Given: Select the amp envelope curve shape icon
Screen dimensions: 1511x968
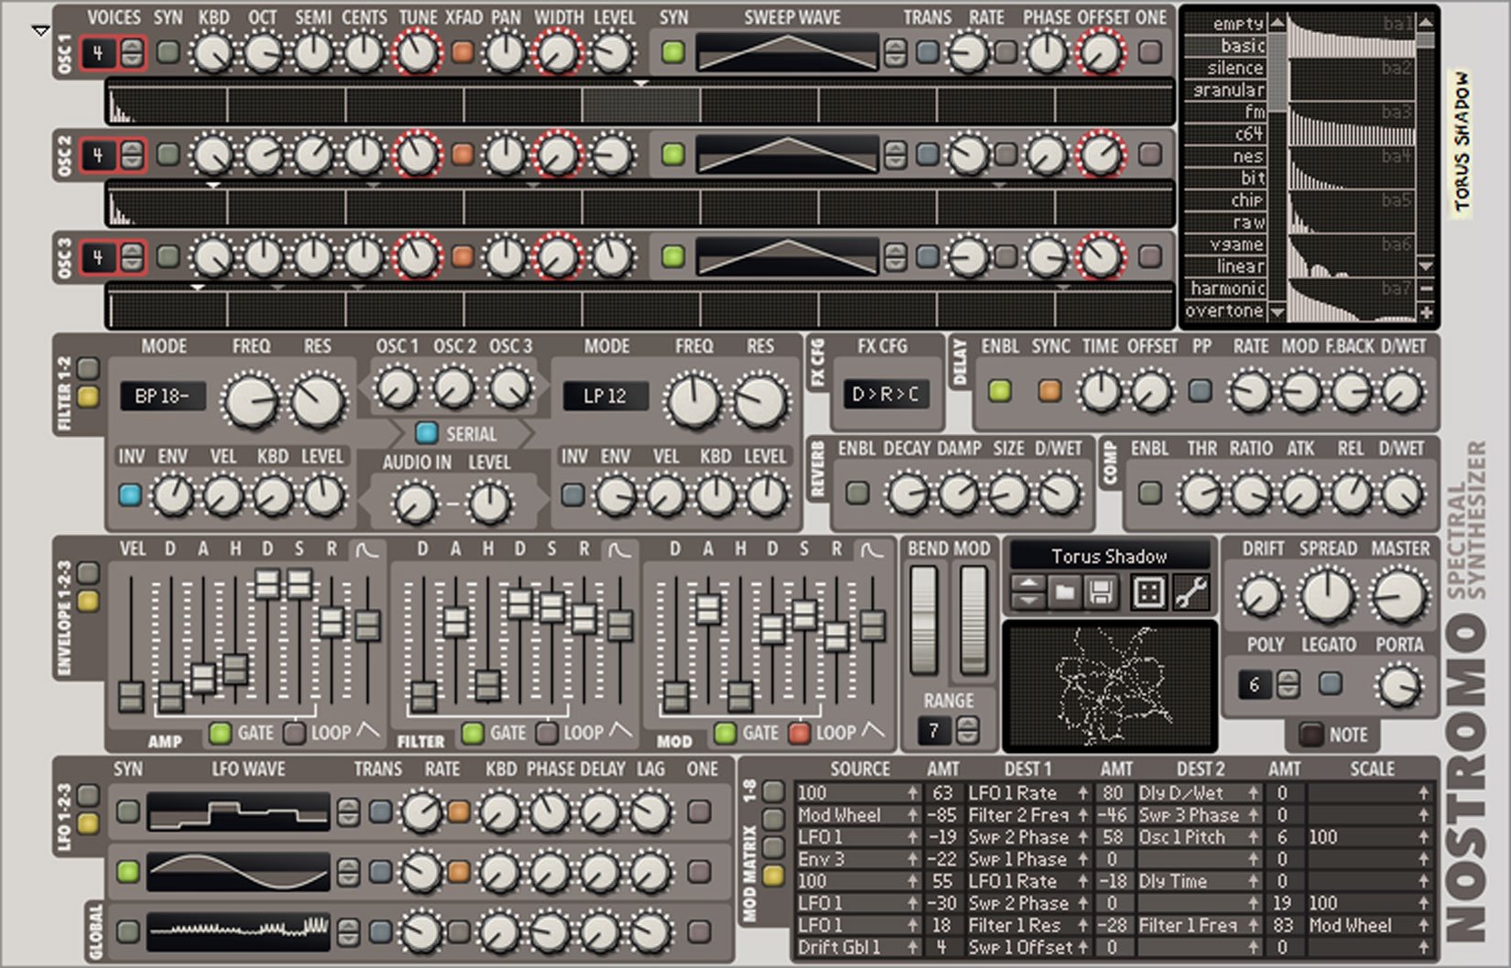Looking at the screenshot, I should click(367, 549).
